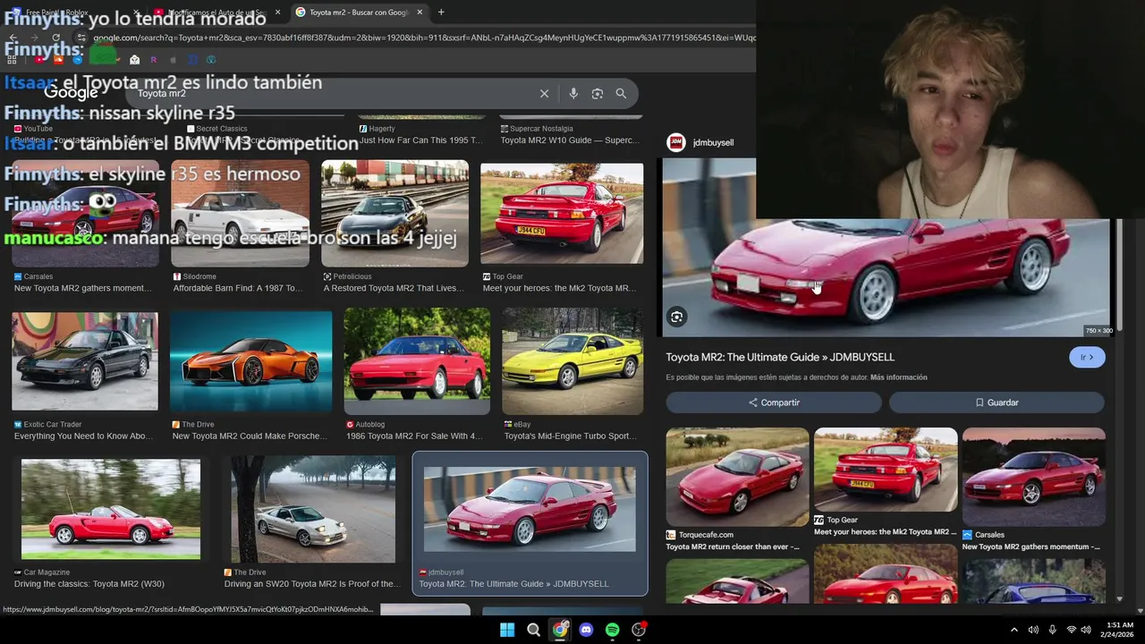Open Más información copyright link

coord(898,377)
